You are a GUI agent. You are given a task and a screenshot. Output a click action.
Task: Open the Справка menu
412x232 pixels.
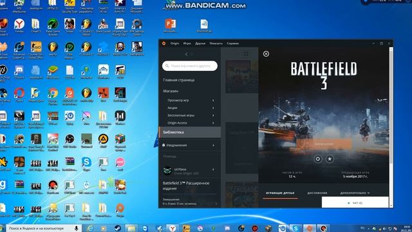(x=233, y=43)
